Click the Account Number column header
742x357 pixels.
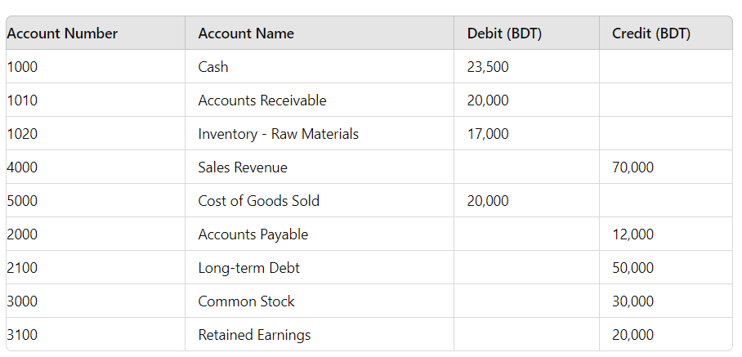coord(62,33)
